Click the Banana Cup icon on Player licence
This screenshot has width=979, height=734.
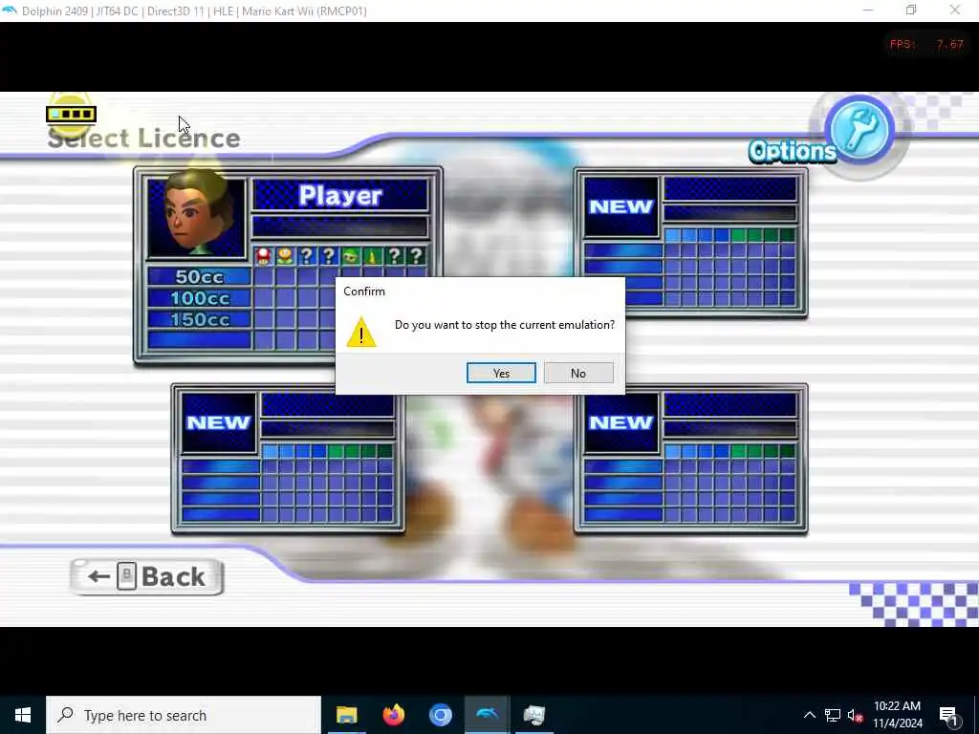pyautogui.click(x=373, y=256)
